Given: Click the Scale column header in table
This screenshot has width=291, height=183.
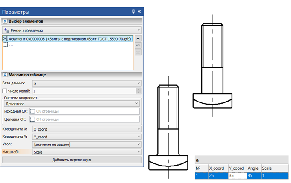Looking at the screenshot, I should [x=275, y=168].
